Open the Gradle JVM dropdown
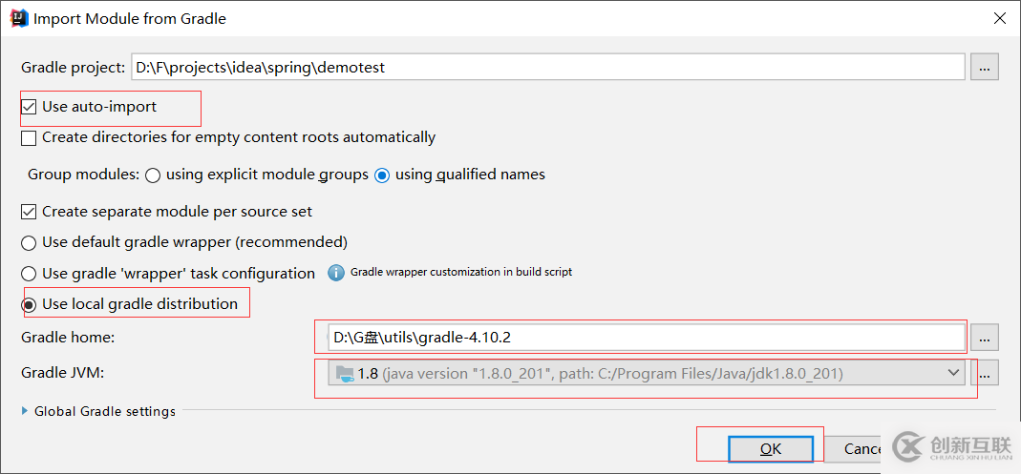Image resolution: width=1021 pixels, height=474 pixels. 952,373
